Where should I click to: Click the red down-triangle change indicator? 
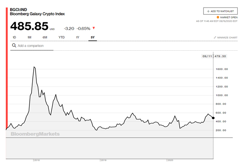click(94, 28)
